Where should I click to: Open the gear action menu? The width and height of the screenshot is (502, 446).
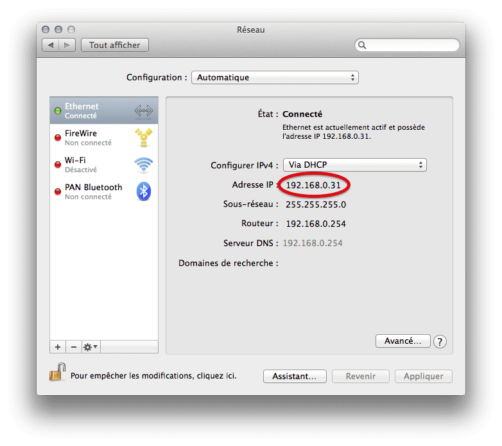tap(91, 347)
